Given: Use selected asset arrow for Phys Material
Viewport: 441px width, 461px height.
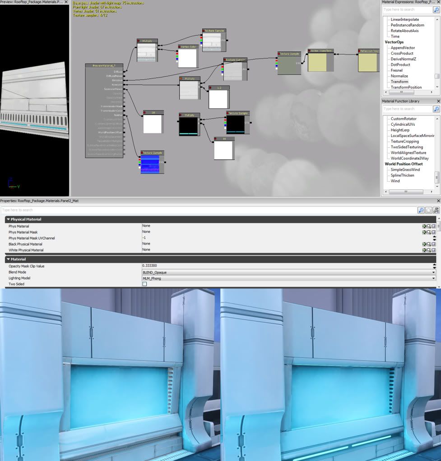Looking at the screenshot, I should click(424, 226).
